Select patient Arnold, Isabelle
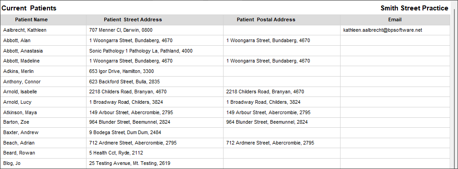The width and height of the screenshot is (458, 169). coord(20,92)
